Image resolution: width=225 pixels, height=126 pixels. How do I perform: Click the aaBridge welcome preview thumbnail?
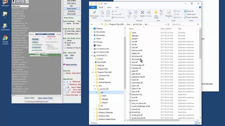(x=45, y=44)
